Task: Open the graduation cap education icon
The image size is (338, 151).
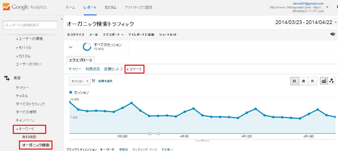Action: pos(333,34)
